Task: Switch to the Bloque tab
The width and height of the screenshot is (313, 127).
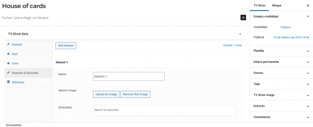Action: coord(277,5)
